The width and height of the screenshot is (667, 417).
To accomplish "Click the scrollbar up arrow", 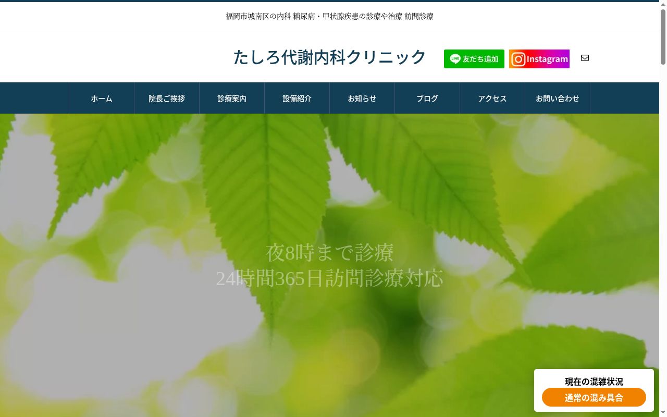I will tap(663, 4).
